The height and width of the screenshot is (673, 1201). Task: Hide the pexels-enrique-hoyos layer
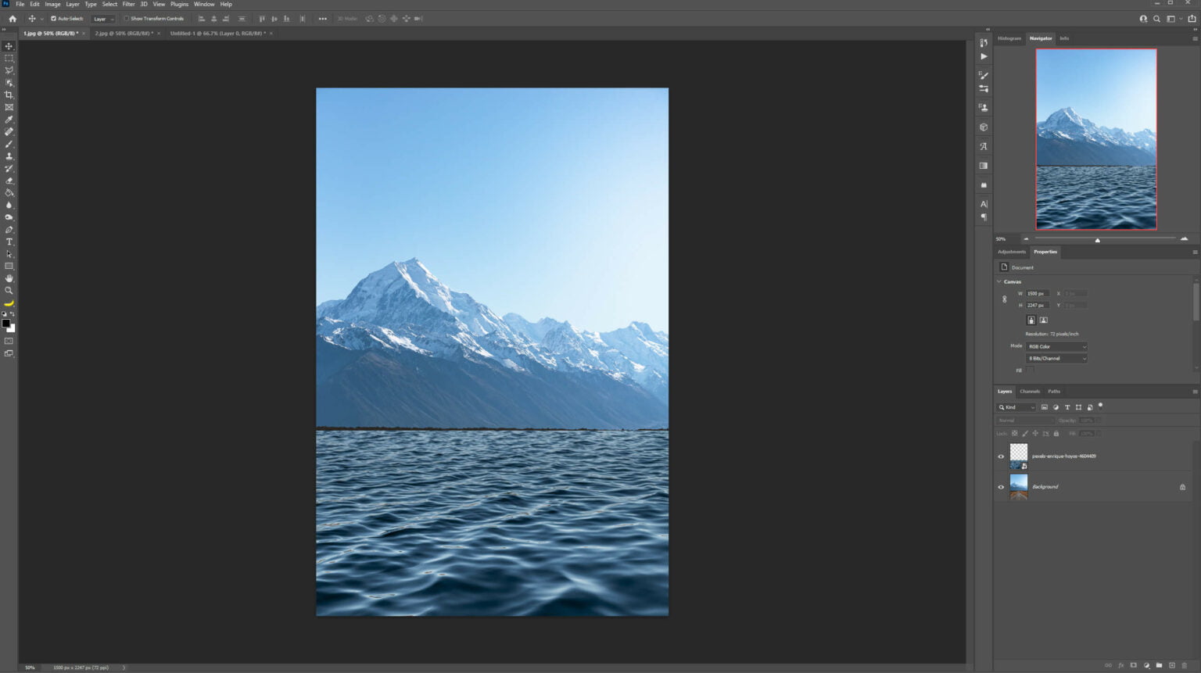pyautogui.click(x=1001, y=456)
